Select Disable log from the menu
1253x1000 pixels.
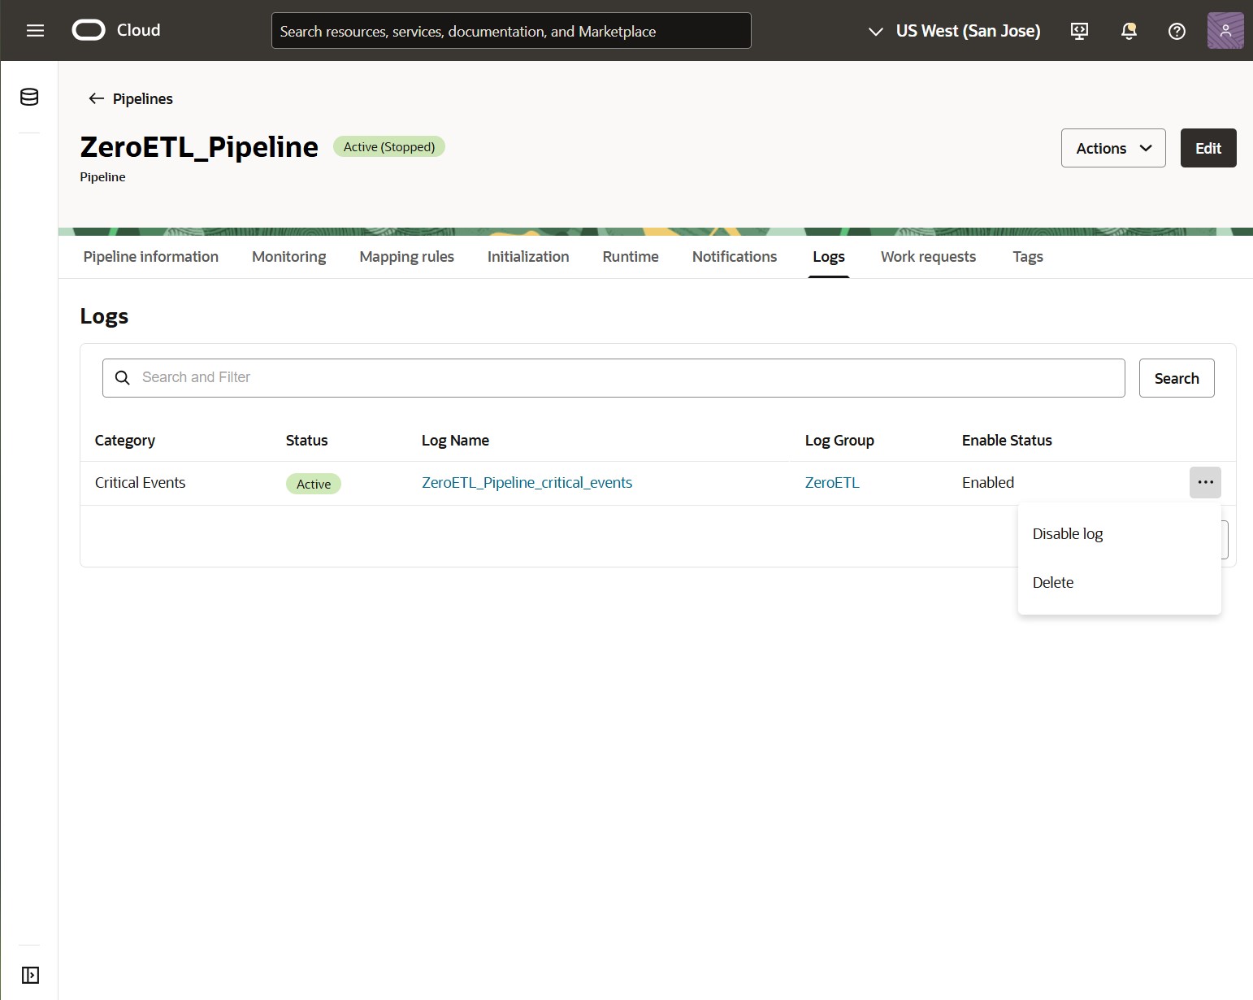click(x=1067, y=533)
